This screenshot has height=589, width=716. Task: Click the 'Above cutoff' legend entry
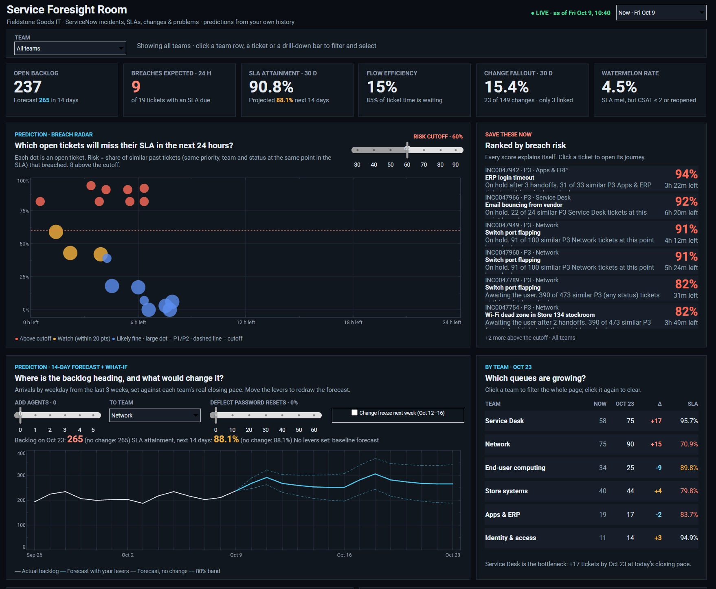(33, 338)
